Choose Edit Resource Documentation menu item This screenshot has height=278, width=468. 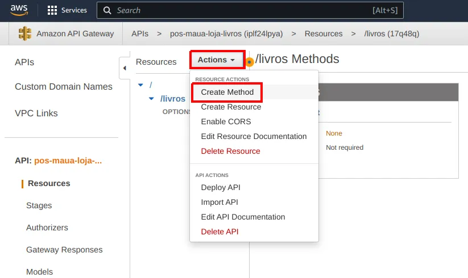(x=254, y=136)
